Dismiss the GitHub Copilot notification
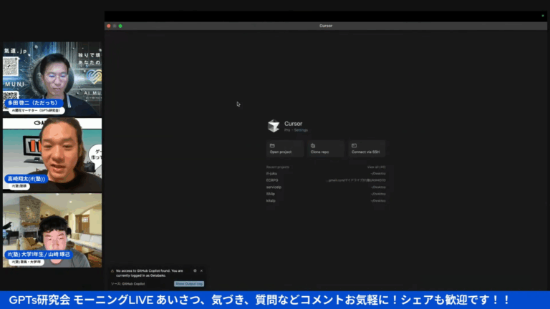Viewport: 550px width, 309px height. pos(201,271)
